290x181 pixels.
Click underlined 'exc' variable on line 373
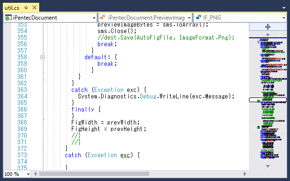click(x=125, y=155)
